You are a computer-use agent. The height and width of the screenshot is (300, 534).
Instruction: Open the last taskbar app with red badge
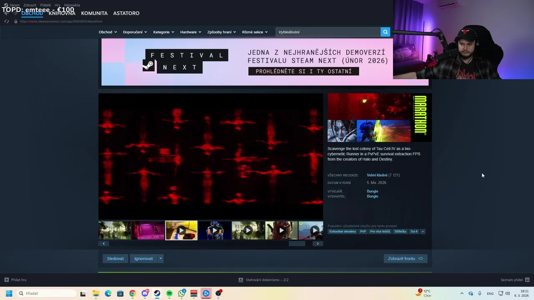(x=219, y=293)
